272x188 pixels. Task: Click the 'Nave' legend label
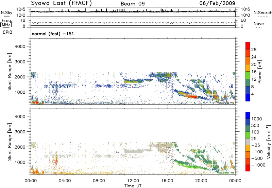pos(259,23)
